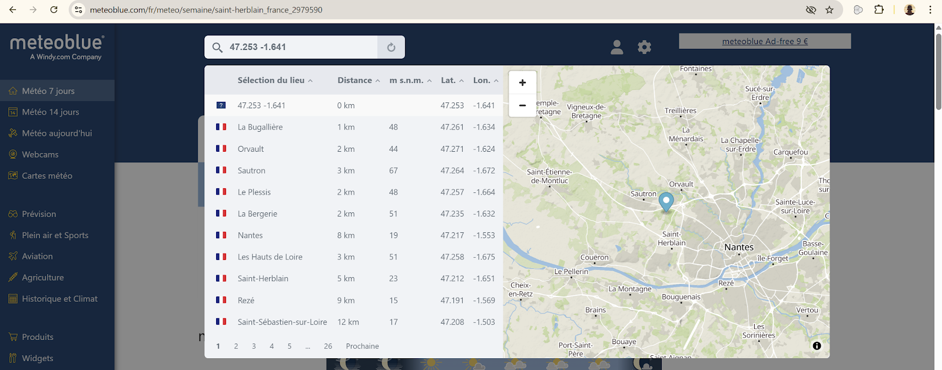Open Météo 7 jours in the sidebar

57,91
